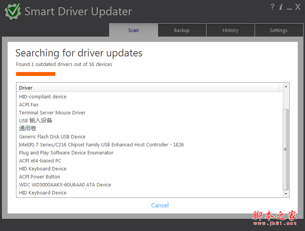Cancel the driver scan
The image size is (305, 231).
[x=160, y=205]
